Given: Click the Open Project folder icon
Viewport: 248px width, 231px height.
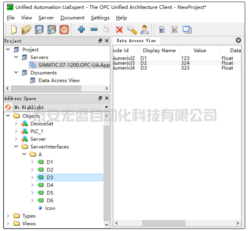Looking at the screenshot, I should coord(26,30).
